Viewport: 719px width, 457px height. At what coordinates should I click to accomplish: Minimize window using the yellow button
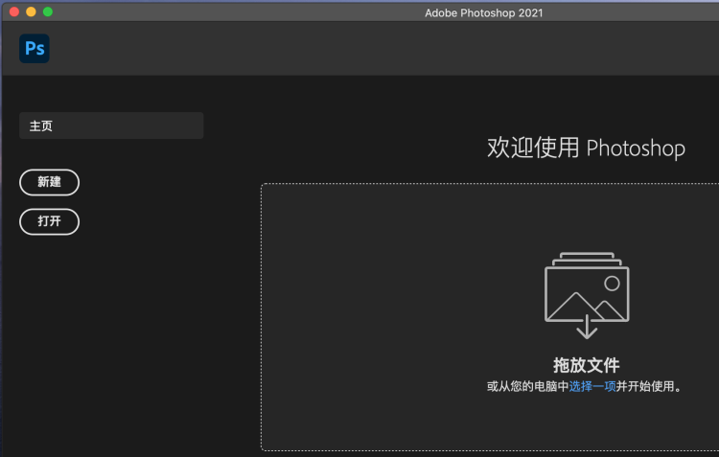(31, 11)
